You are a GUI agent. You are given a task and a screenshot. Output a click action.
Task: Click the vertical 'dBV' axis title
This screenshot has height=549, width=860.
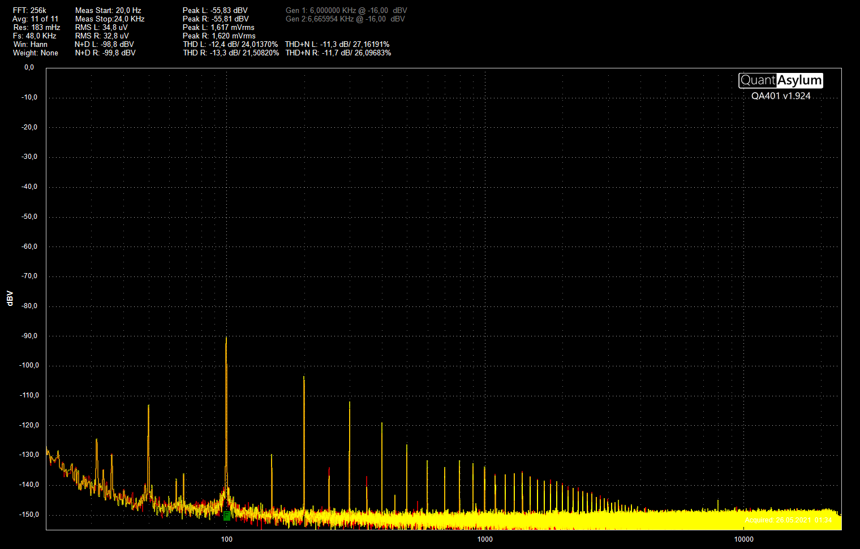tap(10, 299)
